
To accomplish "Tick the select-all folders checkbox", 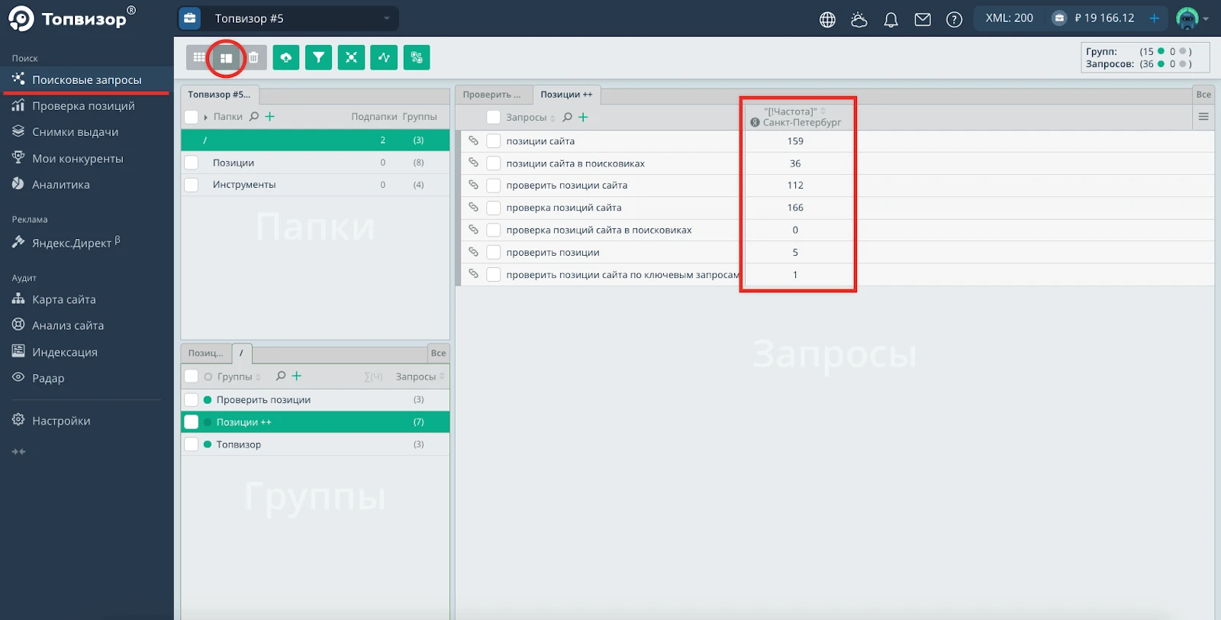I will coord(192,117).
